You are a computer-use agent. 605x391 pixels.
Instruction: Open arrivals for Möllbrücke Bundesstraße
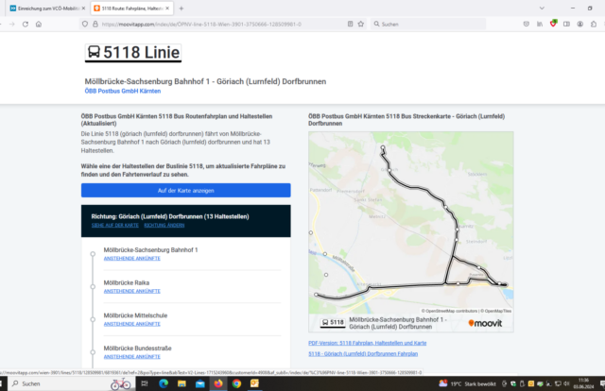click(132, 357)
